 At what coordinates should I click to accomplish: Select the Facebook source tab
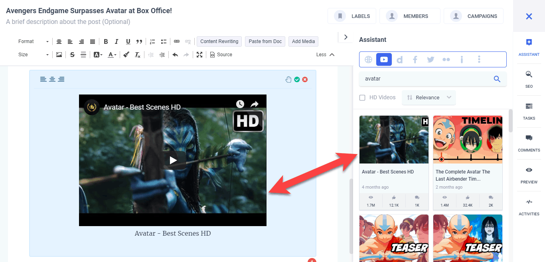click(415, 59)
